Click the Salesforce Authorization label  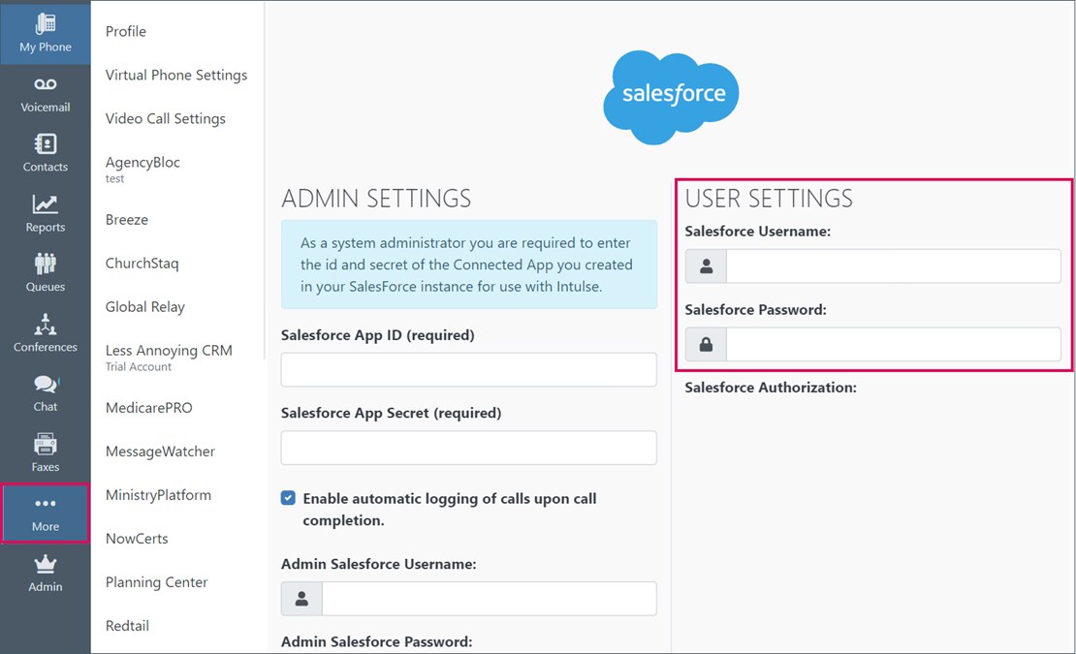coord(771,388)
